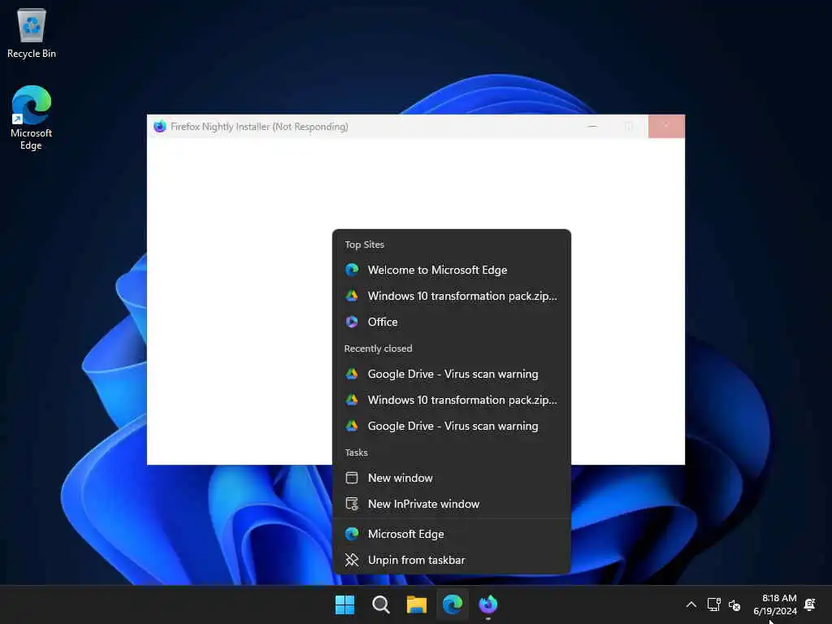
Task: Reopen first Google Drive Virus scan warning entry
Action: pos(452,374)
